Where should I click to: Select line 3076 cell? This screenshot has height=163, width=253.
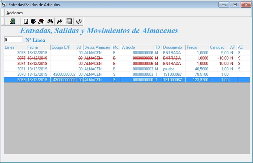point(15,53)
